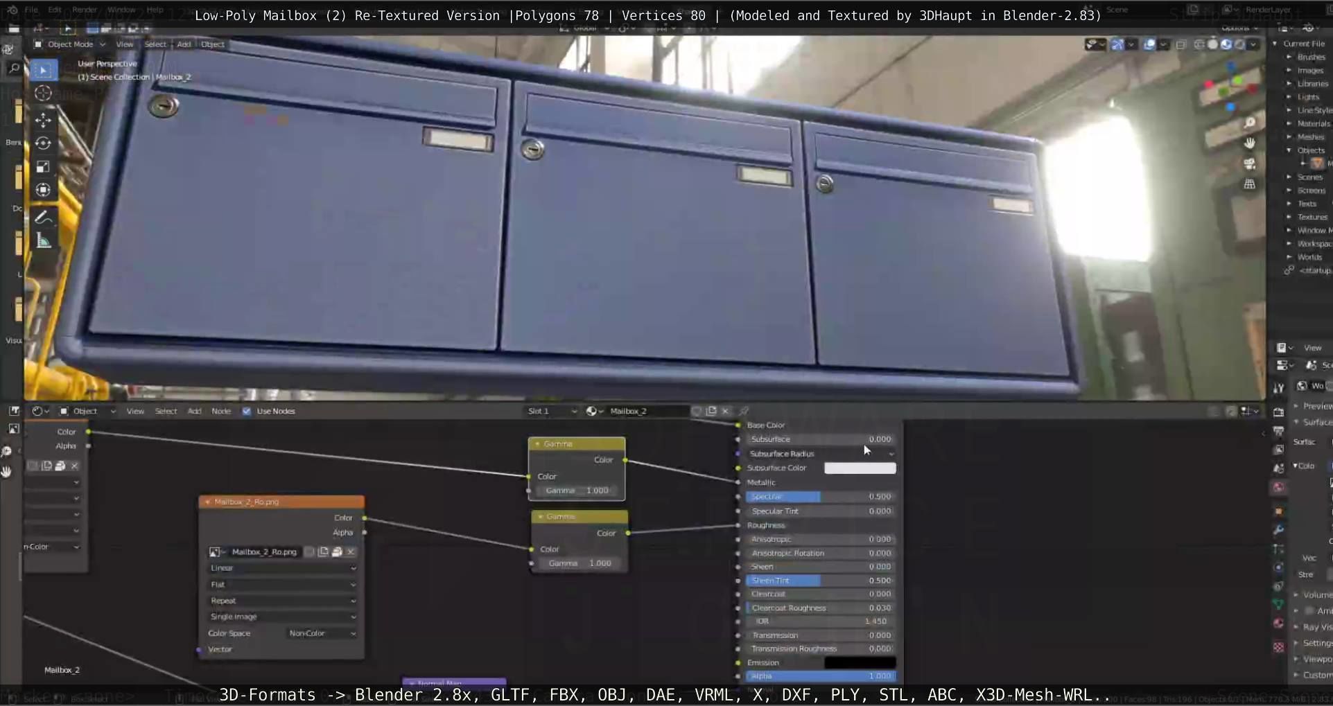The image size is (1333, 706).
Task: Open the Texture checker properties tab
Action: point(1279,647)
